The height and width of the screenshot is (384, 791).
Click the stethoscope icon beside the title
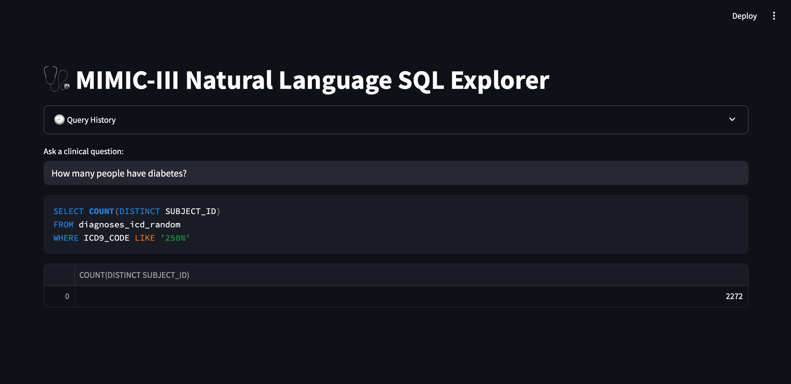coord(57,79)
